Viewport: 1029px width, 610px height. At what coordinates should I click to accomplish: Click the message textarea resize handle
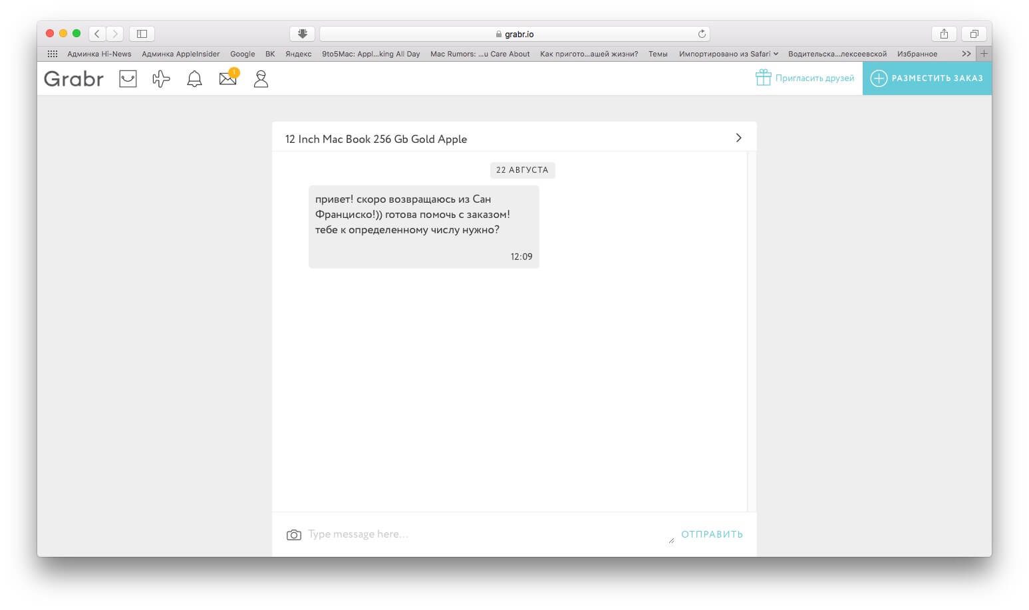click(x=671, y=540)
